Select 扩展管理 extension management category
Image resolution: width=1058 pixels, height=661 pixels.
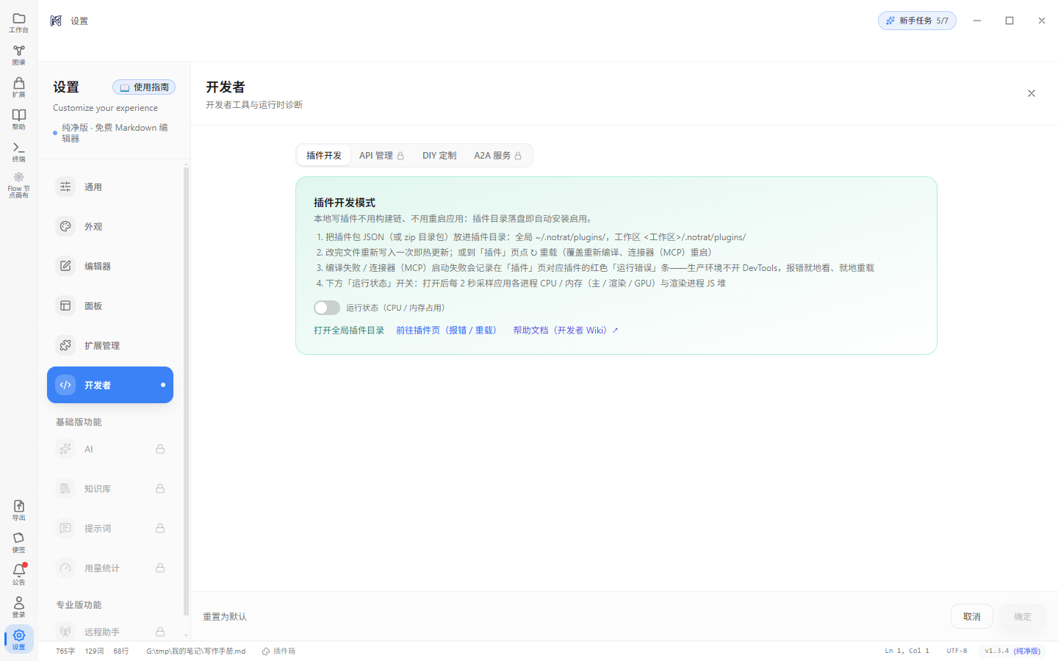(110, 345)
